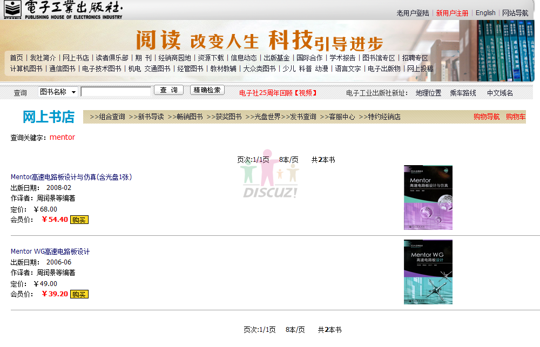Browse 机电 交通图书 category
Screen dimensions: 540x347
pos(150,69)
